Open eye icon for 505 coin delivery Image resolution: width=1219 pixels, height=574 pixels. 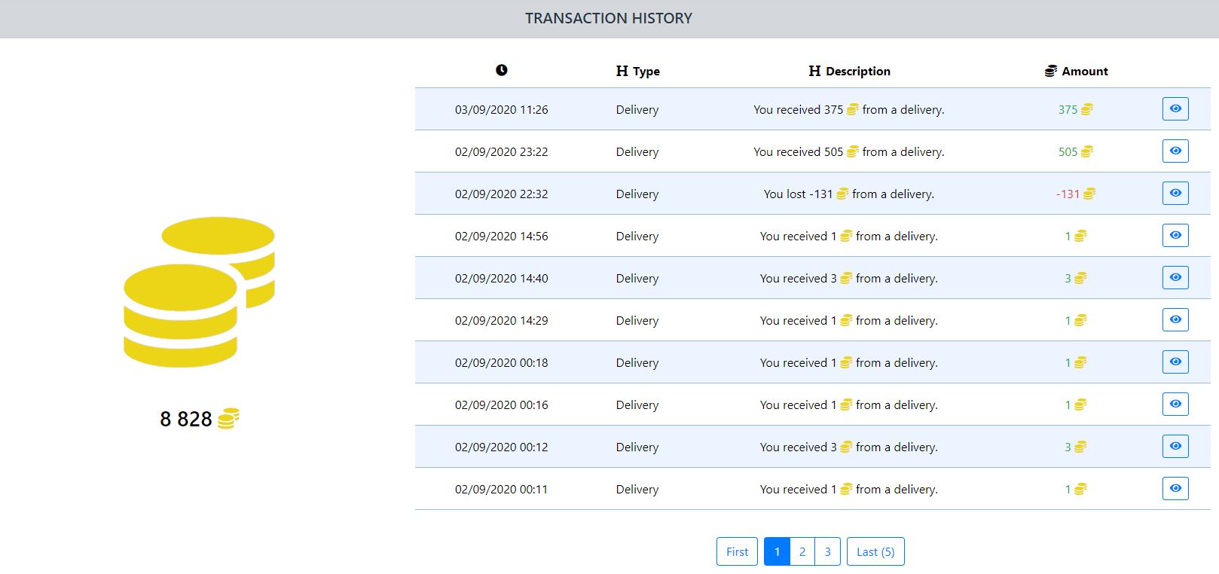point(1175,151)
